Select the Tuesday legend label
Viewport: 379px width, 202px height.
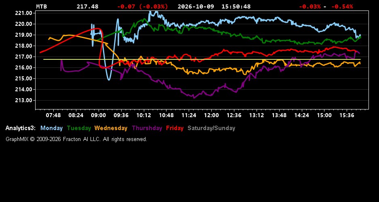point(79,128)
